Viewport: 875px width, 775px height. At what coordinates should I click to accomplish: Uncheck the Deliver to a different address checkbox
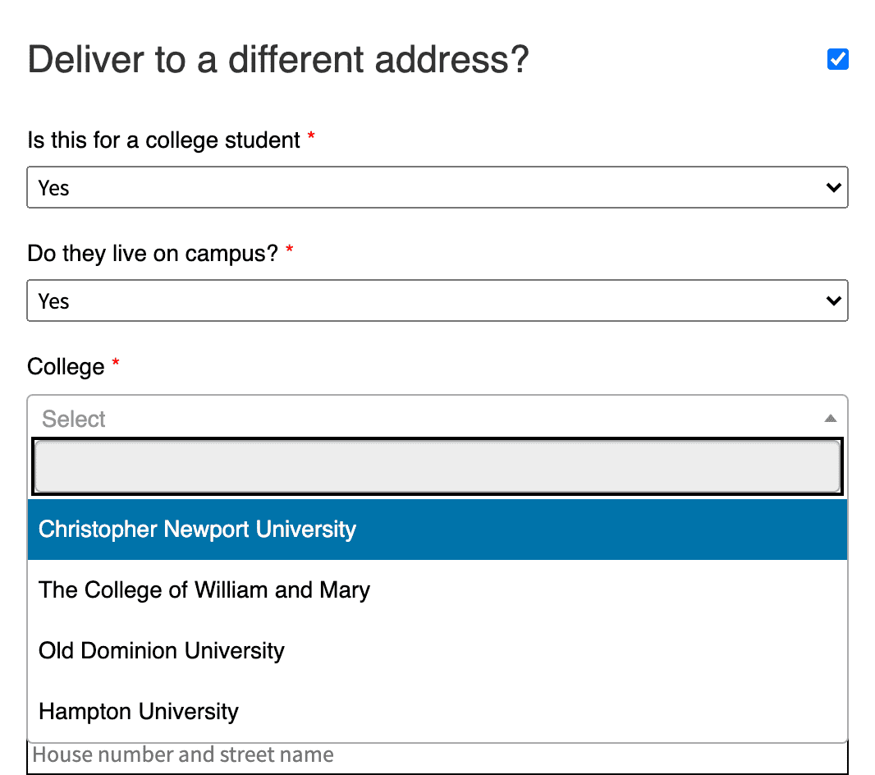tap(837, 59)
